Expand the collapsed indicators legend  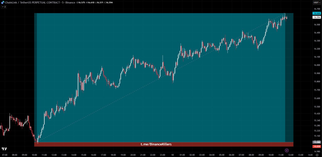coord(4,7)
